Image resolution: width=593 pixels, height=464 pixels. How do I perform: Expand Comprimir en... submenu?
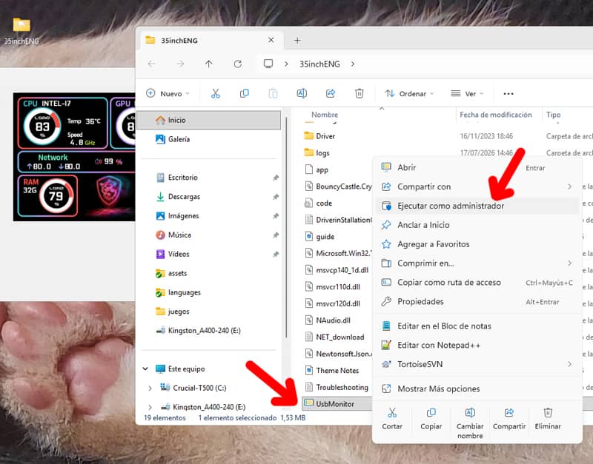[569, 263]
